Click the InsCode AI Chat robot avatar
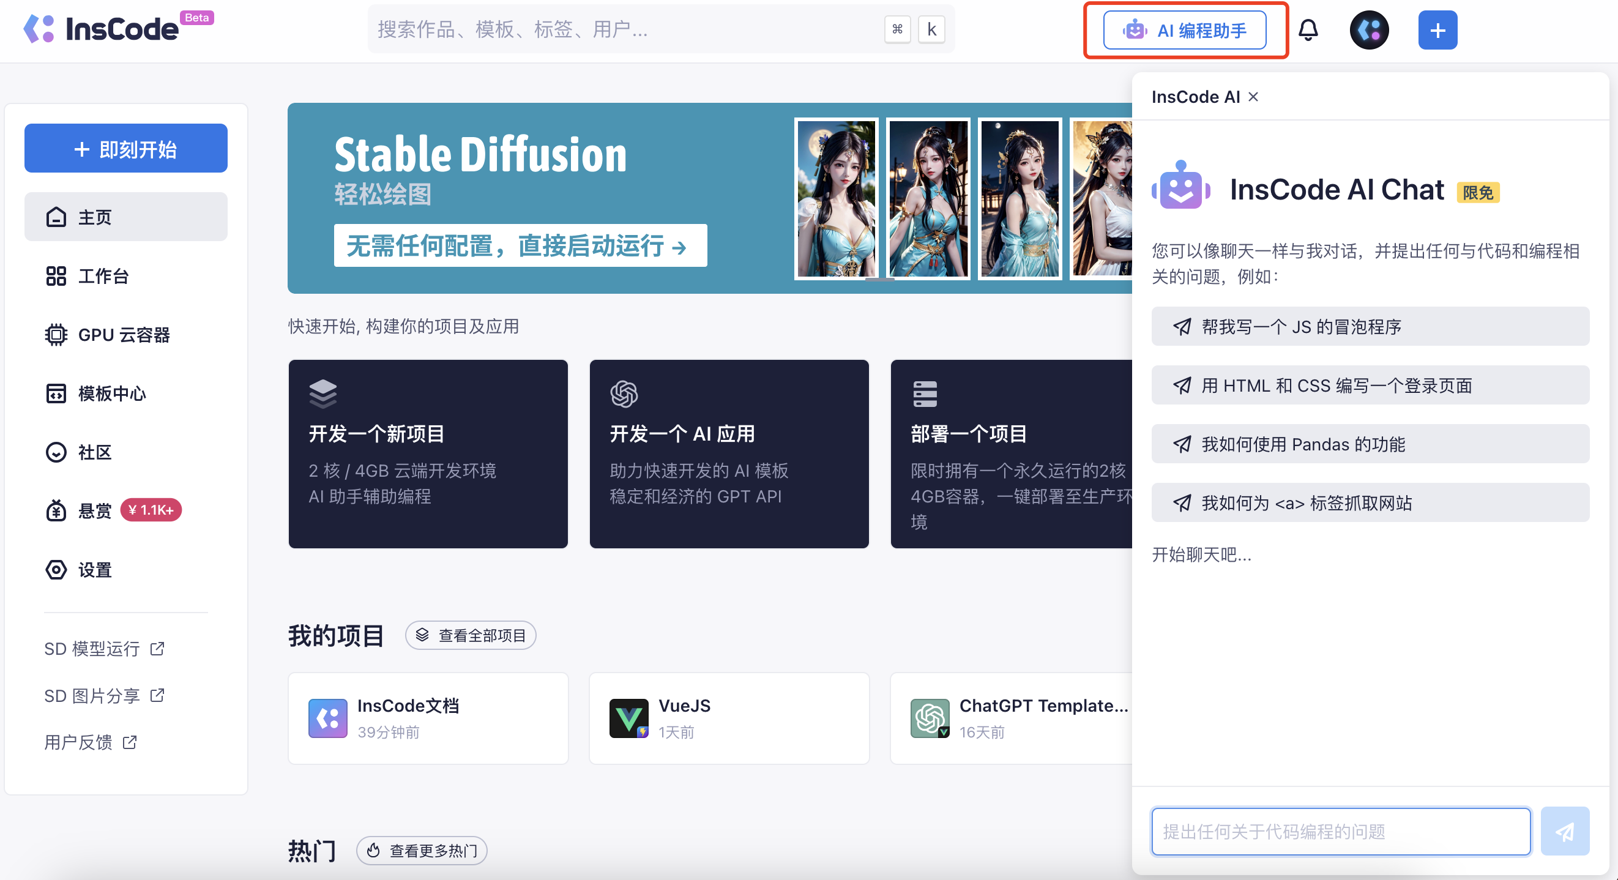Image resolution: width=1618 pixels, height=880 pixels. 1181,185
